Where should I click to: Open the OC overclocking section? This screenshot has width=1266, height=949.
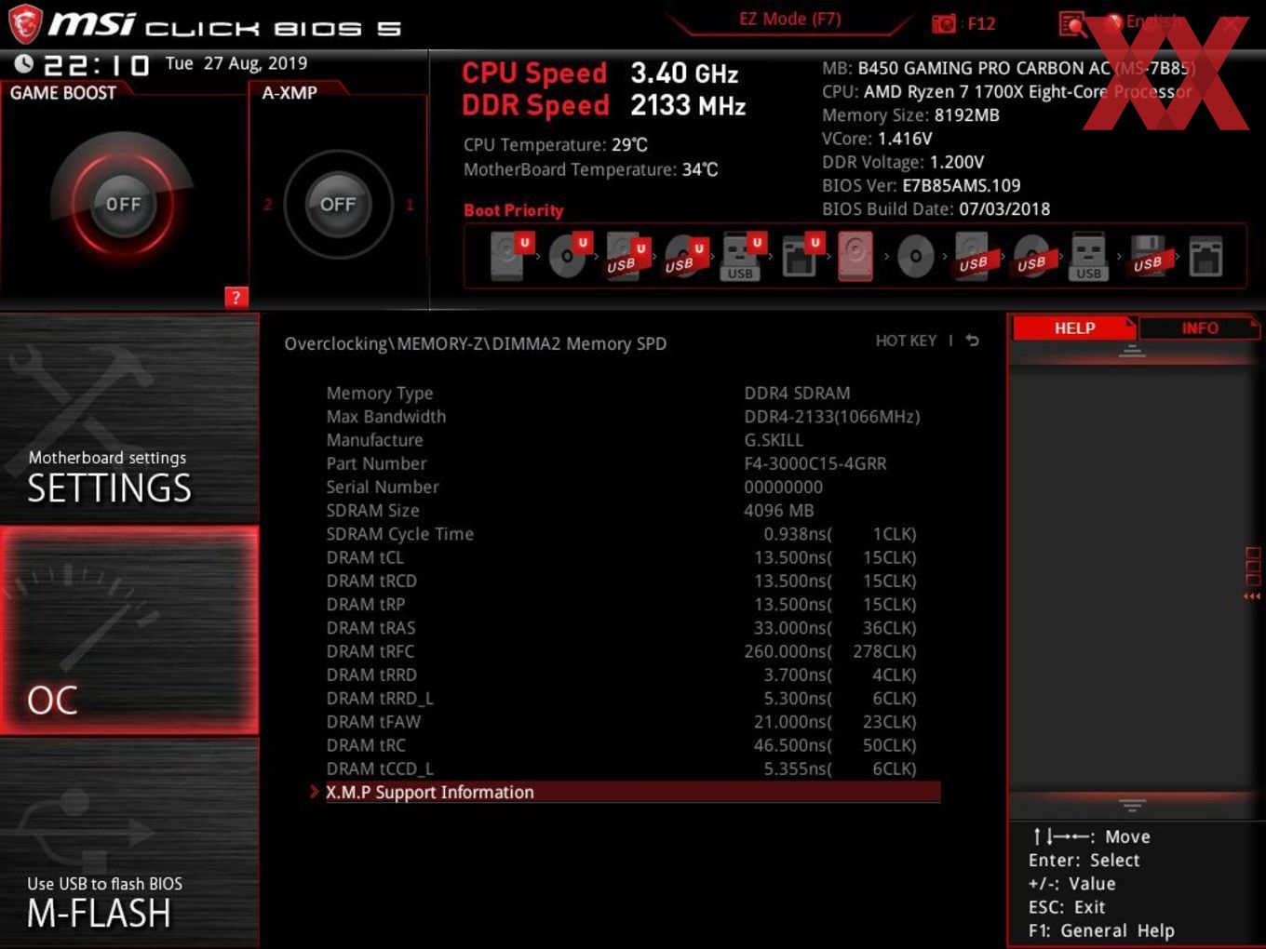(x=129, y=630)
